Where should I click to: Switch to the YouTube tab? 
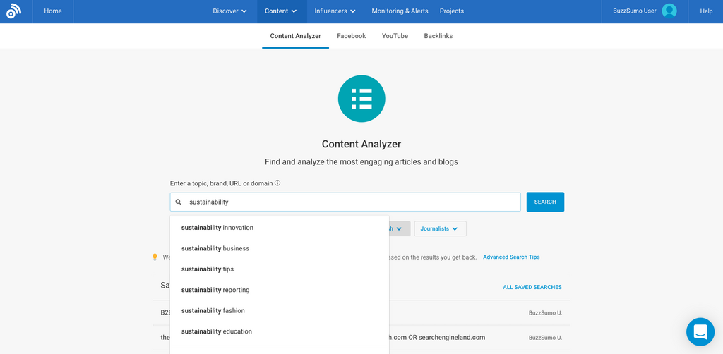click(395, 36)
